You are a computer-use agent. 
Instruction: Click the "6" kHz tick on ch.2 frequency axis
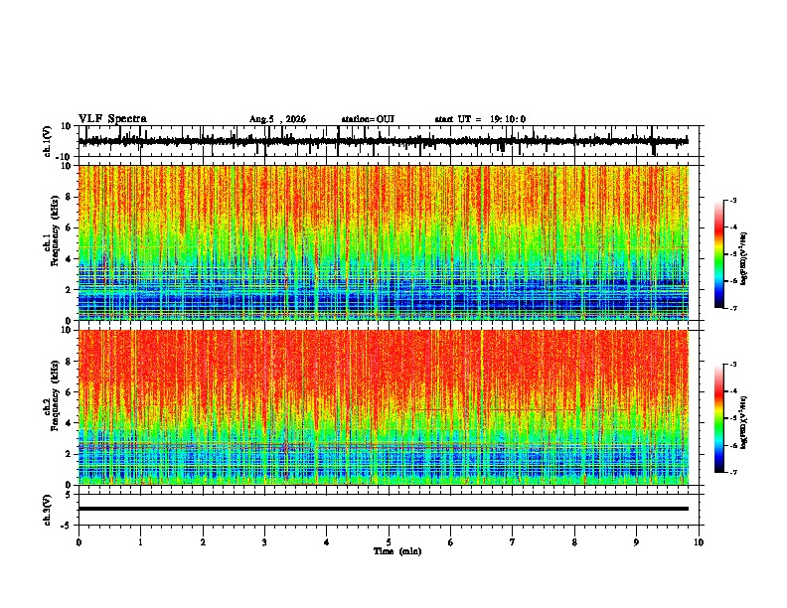point(70,392)
